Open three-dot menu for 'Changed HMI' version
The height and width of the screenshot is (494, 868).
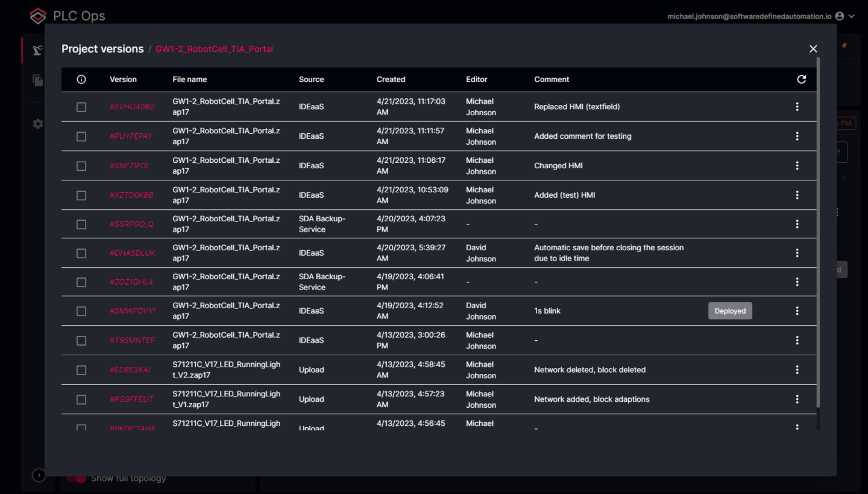(797, 166)
